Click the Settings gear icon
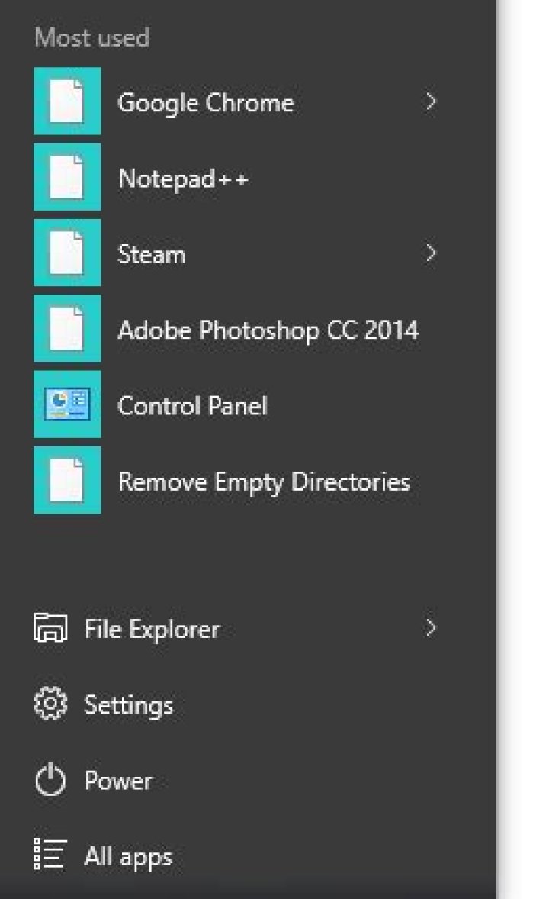 tap(50, 704)
